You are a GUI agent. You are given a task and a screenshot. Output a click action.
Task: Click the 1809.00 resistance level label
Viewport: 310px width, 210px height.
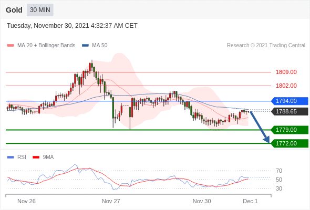(286, 72)
